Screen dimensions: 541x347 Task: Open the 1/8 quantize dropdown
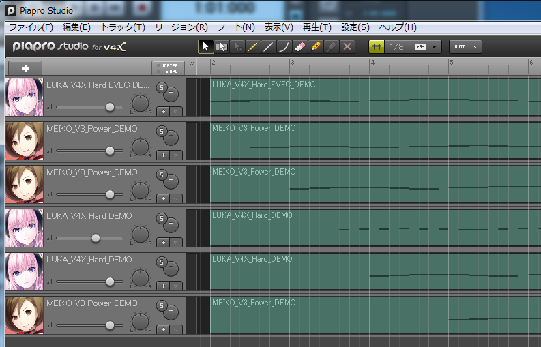coord(434,47)
